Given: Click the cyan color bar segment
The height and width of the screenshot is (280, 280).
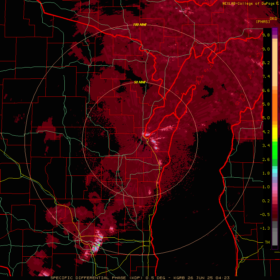Looking at the screenshot, I should 275,171.
